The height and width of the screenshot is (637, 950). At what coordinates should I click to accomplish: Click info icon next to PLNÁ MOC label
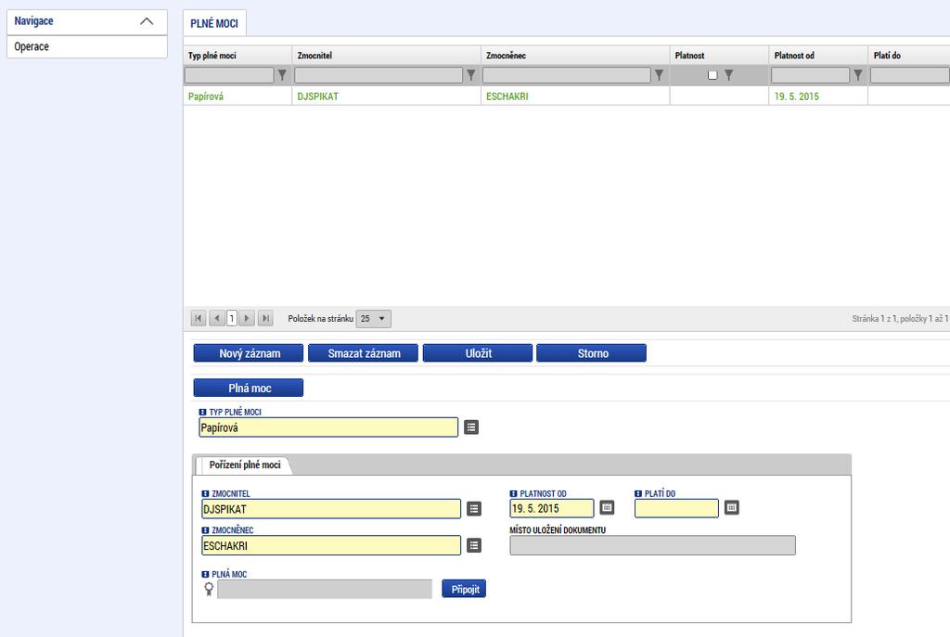click(205, 575)
